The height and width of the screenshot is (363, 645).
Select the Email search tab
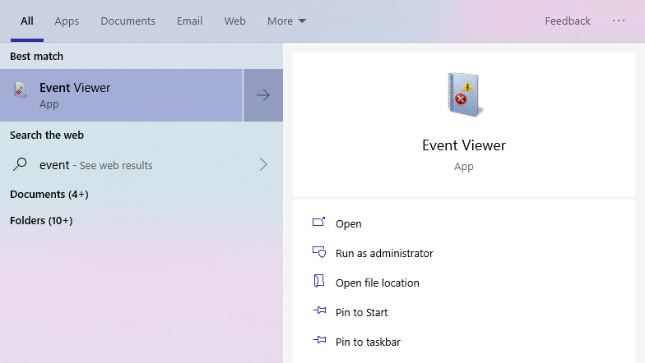(189, 21)
